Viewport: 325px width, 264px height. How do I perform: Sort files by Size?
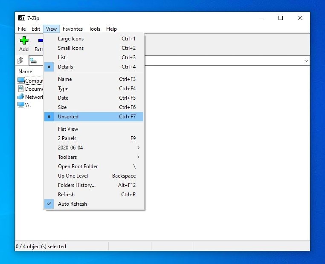tap(94, 107)
